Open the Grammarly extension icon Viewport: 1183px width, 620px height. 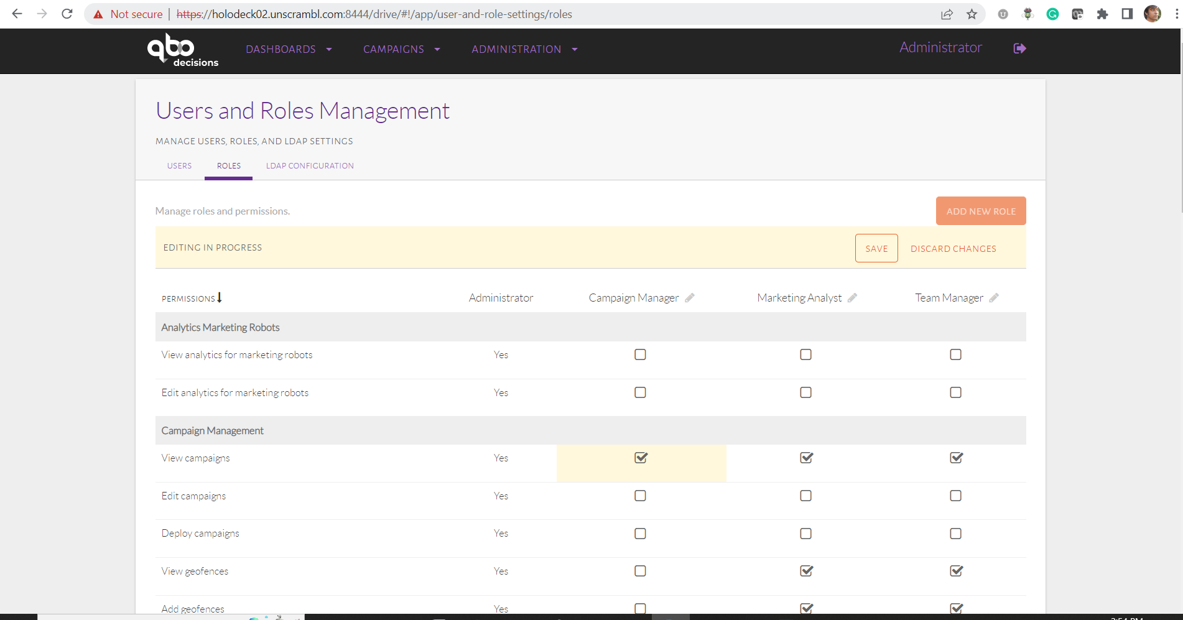pyautogui.click(x=1052, y=14)
